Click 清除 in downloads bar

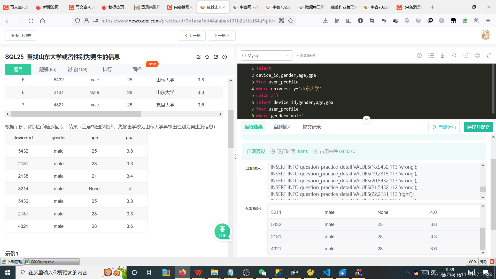coord(483,262)
